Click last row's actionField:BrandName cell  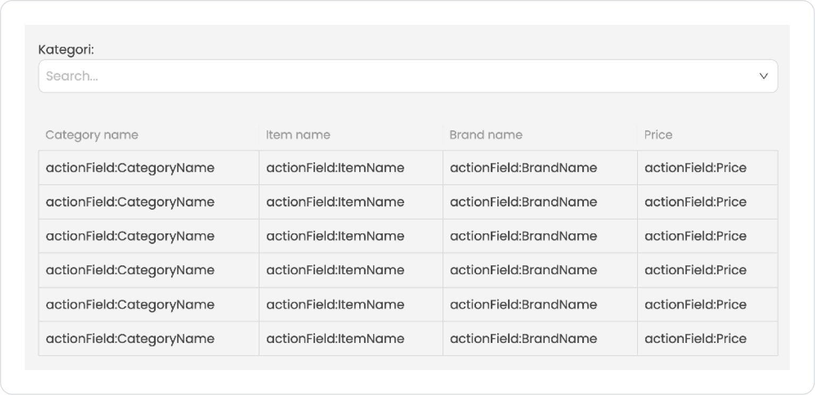pos(523,339)
